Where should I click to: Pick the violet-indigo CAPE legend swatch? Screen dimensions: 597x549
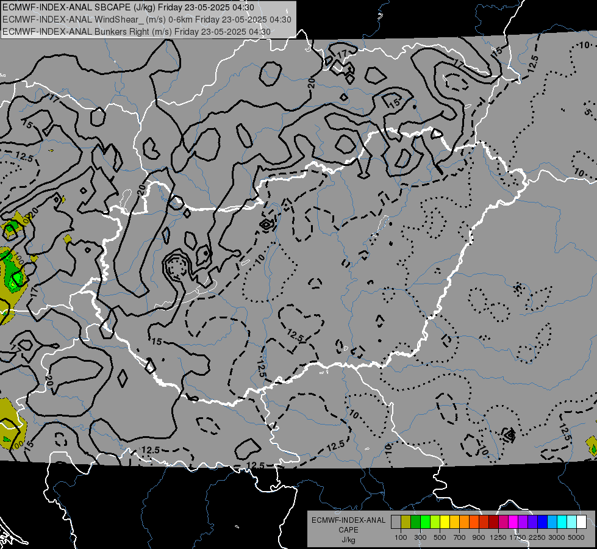pyautogui.click(x=532, y=522)
